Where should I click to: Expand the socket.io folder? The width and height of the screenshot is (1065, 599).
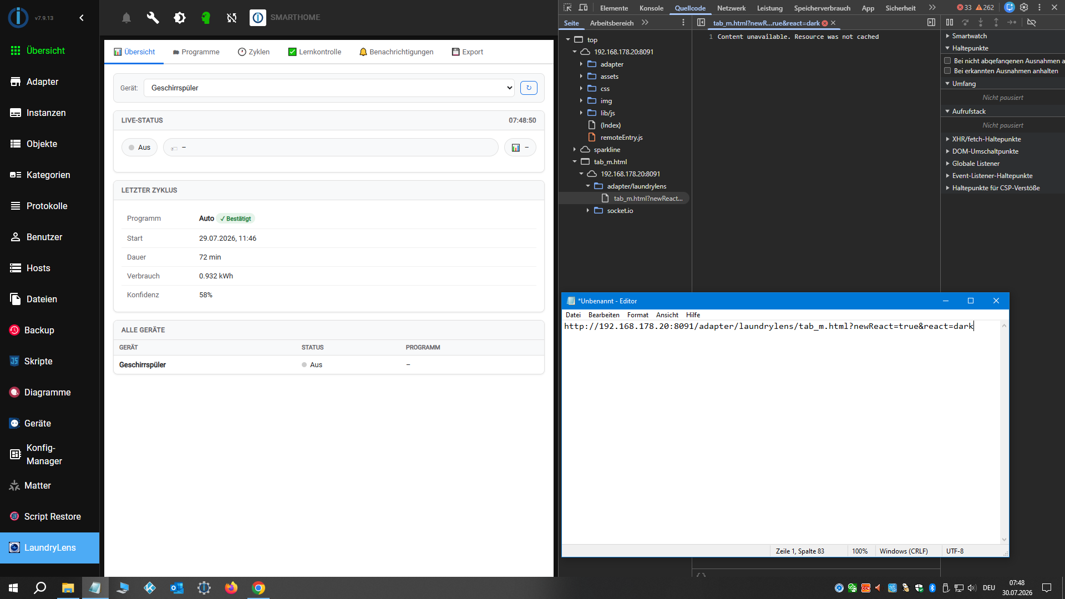click(x=588, y=211)
